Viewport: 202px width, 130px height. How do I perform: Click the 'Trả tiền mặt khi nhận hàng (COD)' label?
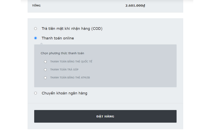click(72, 28)
